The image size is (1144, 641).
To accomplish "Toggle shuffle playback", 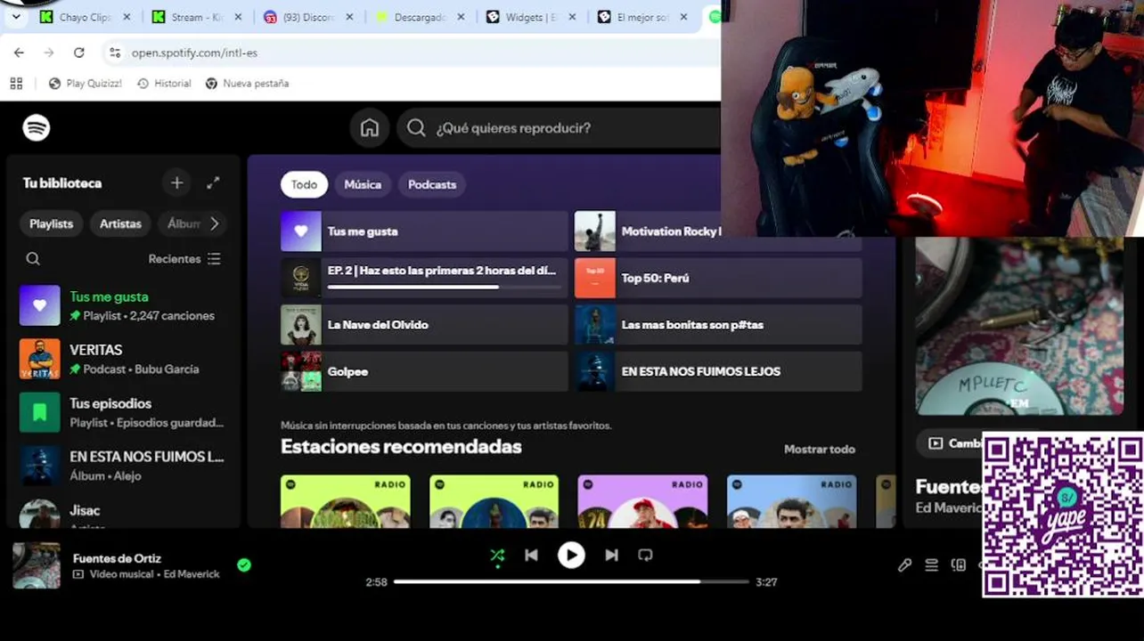I will [x=497, y=556].
